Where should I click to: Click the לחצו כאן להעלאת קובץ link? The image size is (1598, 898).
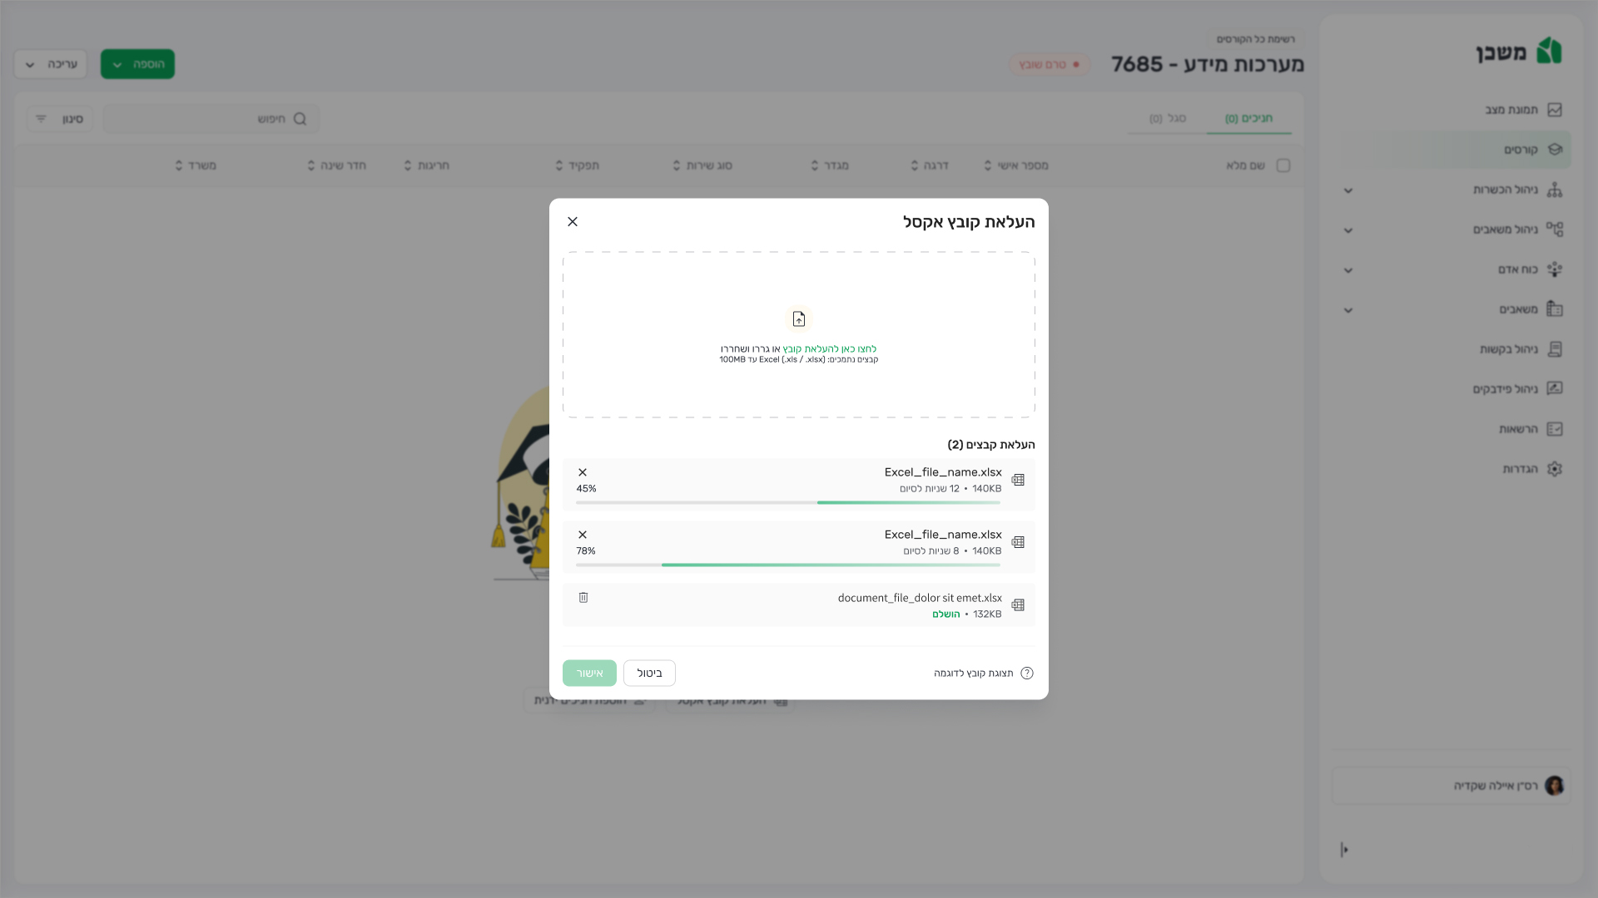coord(829,349)
